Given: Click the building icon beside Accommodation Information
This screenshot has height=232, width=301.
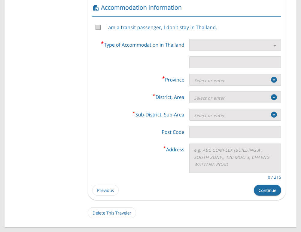Looking at the screenshot, I should 96,8.
